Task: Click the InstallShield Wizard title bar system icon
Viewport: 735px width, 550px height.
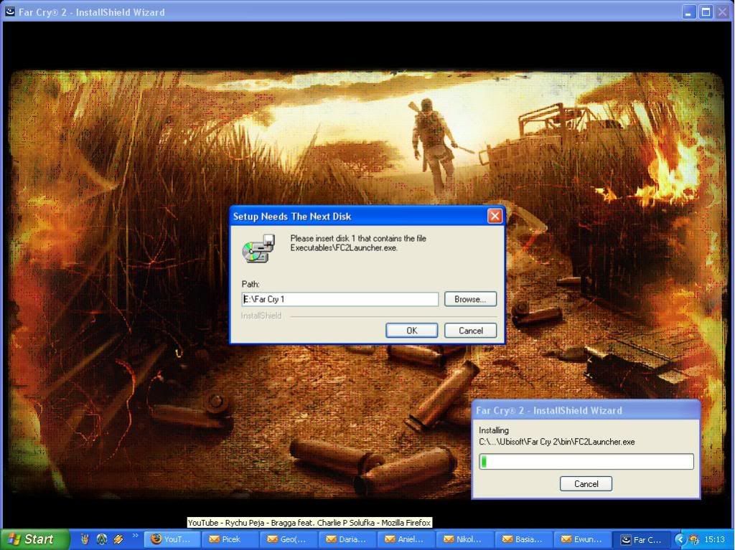Action: (x=10, y=11)
